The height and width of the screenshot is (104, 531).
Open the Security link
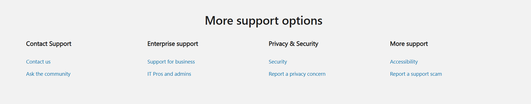click(x=278, y=62)
